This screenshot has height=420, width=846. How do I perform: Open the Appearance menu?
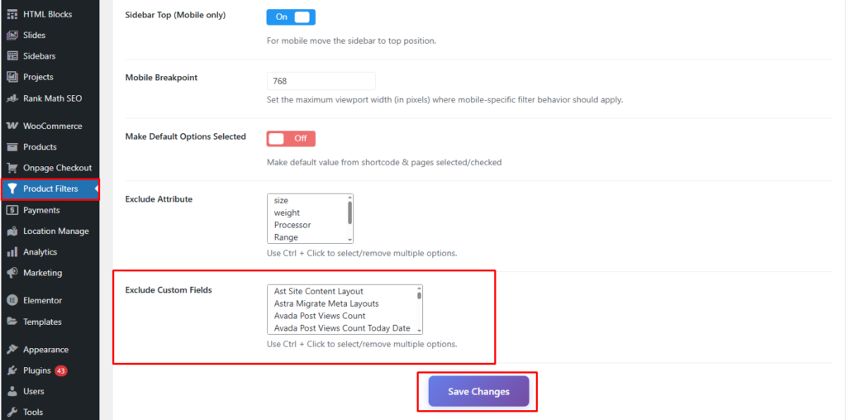click(x=45, y=349)
